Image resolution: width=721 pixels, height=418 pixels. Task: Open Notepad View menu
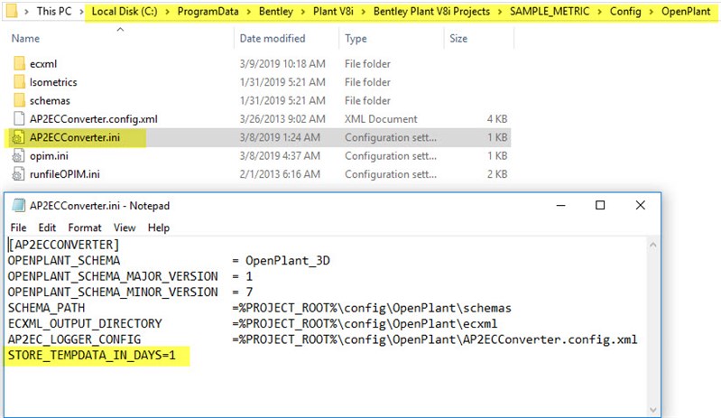(x=125, y=228)
